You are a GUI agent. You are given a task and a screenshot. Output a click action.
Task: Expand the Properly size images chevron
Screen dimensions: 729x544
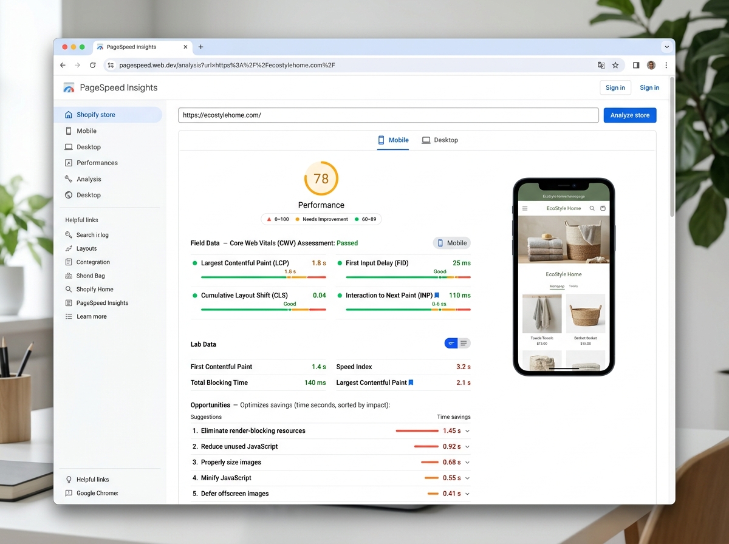click(x=467, y=462)
